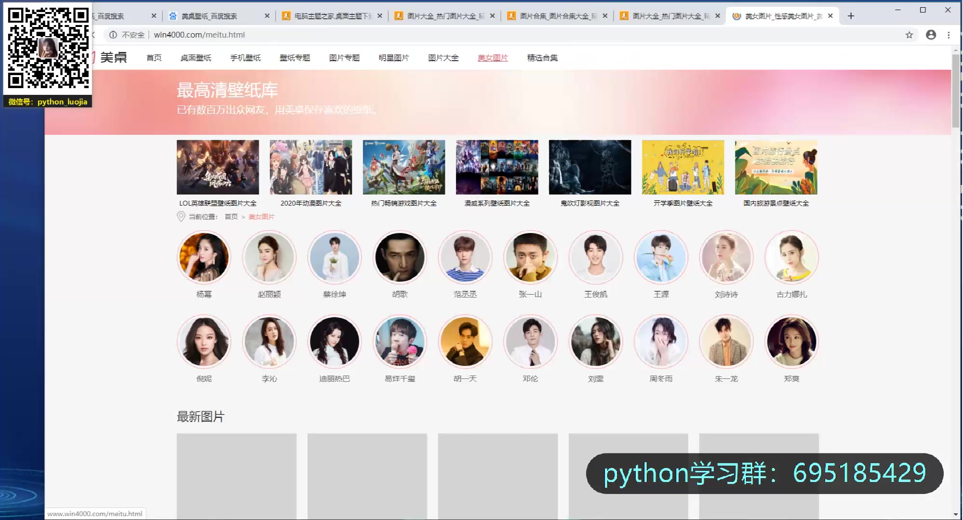963x520 pixels.
Task: Click the highlighted 美女图片 link
Action: point(493,57)
